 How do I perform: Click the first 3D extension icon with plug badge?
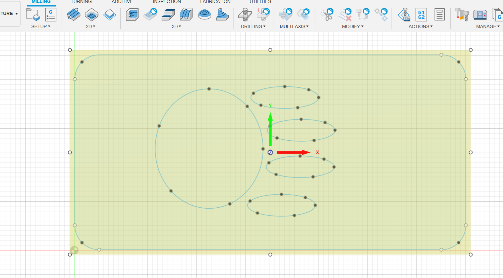(151, 15)
